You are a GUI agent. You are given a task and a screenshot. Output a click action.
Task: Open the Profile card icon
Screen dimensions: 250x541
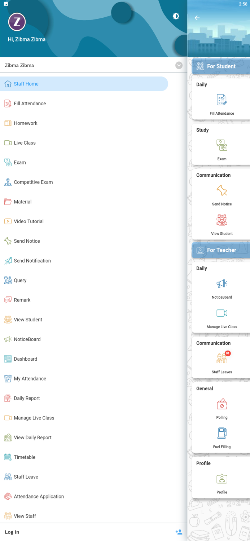point(222,479)
